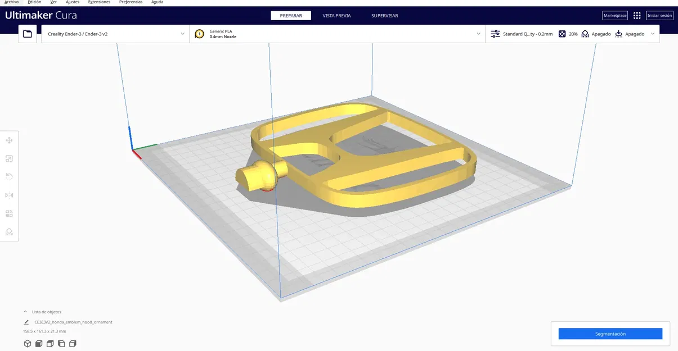This screenshot has width=678, height=351.
Task: Open the Per Model Settings tool
Action: pyautogui.click(x=8, y=213)
